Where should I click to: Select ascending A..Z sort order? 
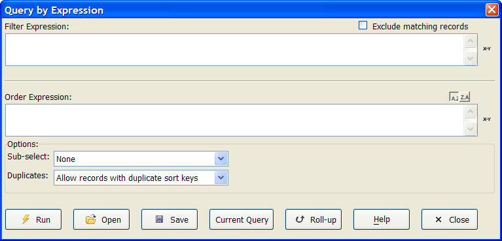click(x=454, y=97)
